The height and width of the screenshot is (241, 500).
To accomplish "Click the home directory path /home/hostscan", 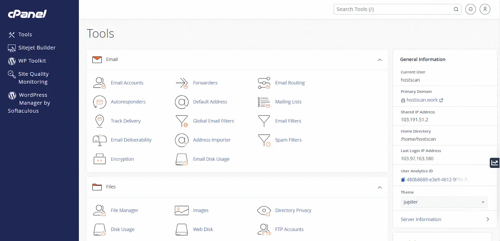I will [x=418, y=139].
